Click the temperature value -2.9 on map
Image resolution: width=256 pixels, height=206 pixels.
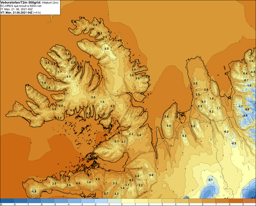point(247,109)
